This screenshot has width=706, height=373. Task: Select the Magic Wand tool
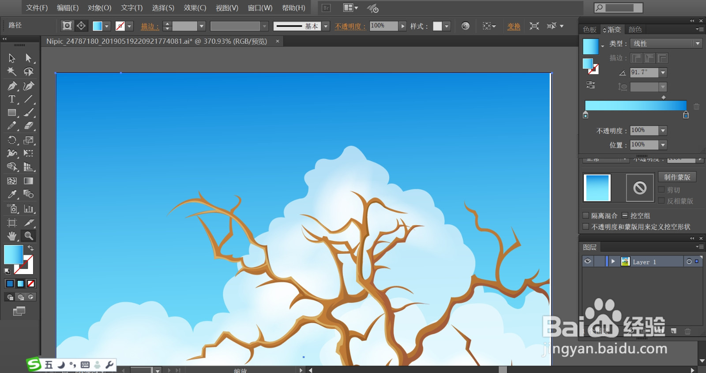tap(12, 72)
